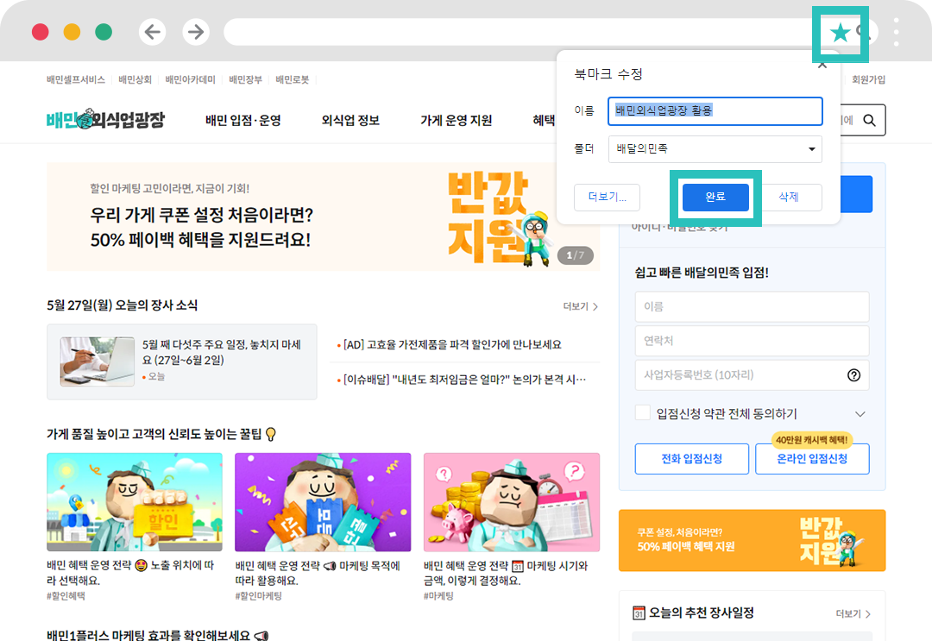Open 더보기... bookmark options

tap(607, 198)
